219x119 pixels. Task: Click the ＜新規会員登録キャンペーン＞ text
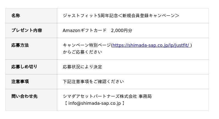[148, 16]
